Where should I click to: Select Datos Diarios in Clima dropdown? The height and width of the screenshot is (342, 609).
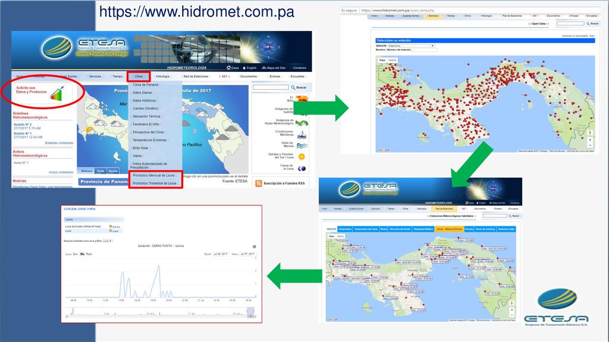click(x=143, y=93)
